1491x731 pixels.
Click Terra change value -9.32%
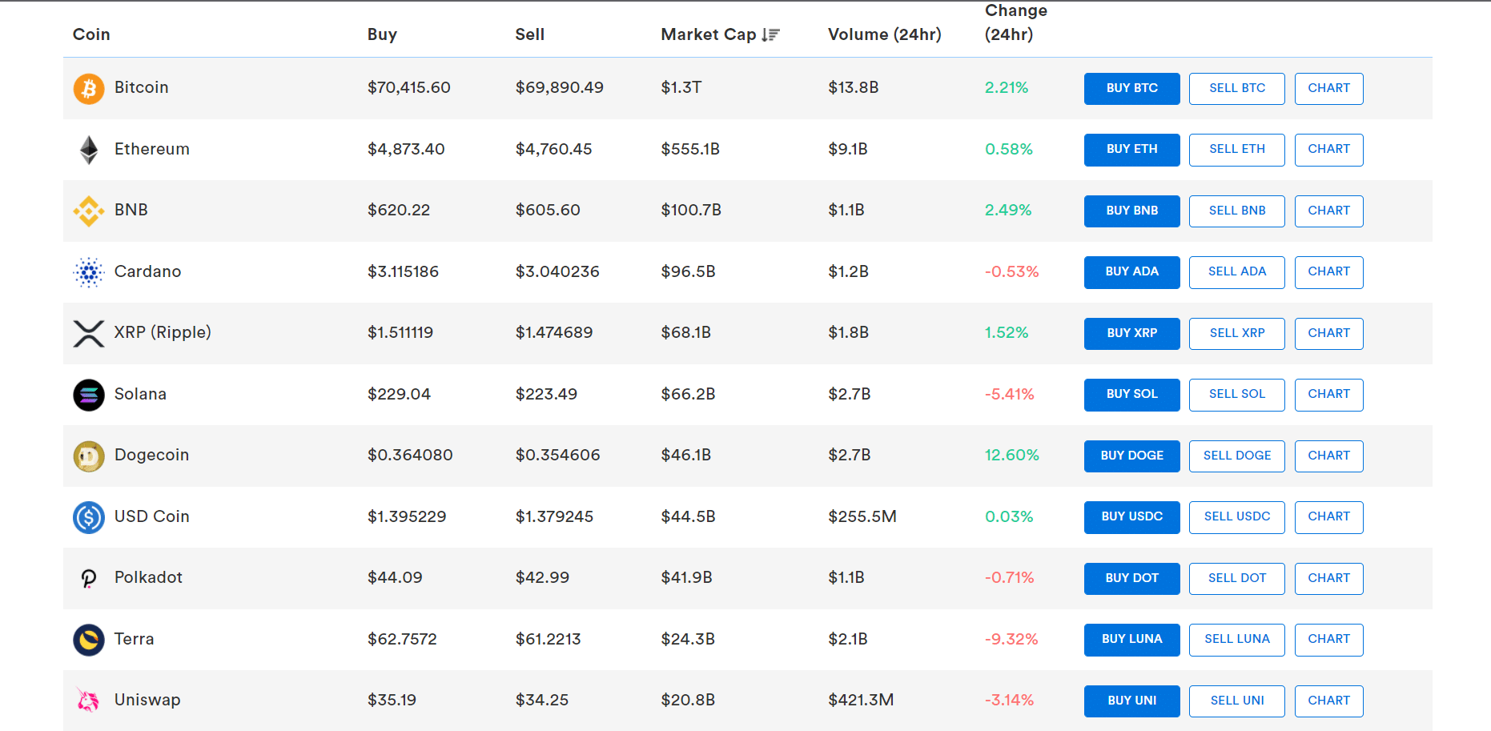(1011, 639)
